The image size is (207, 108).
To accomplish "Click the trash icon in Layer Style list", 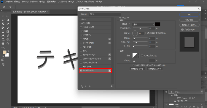I will tap(112, 86).
